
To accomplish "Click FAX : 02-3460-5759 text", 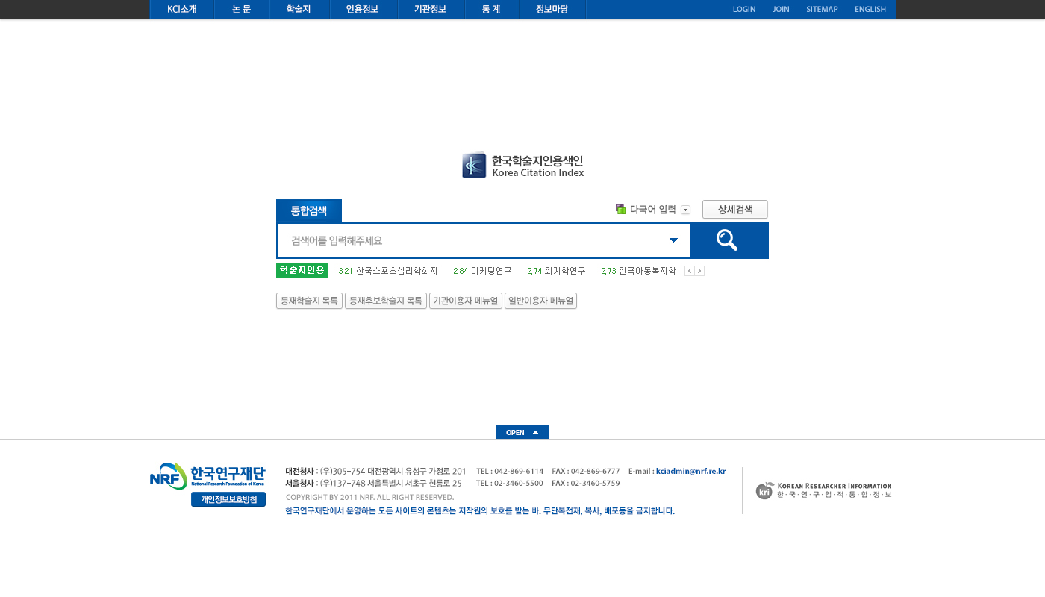I will pyautogui.click(x=586, y=483).
